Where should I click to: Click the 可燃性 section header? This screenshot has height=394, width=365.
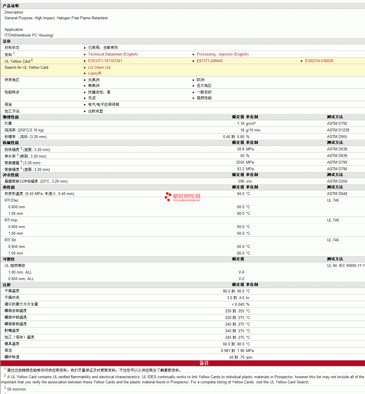click(x=9, y=259)
